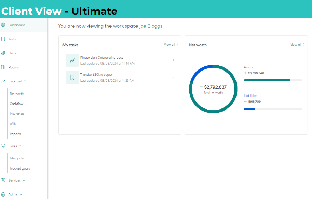Expand the Admin menu chevron
312x199 pixels.
coord(21,194)
